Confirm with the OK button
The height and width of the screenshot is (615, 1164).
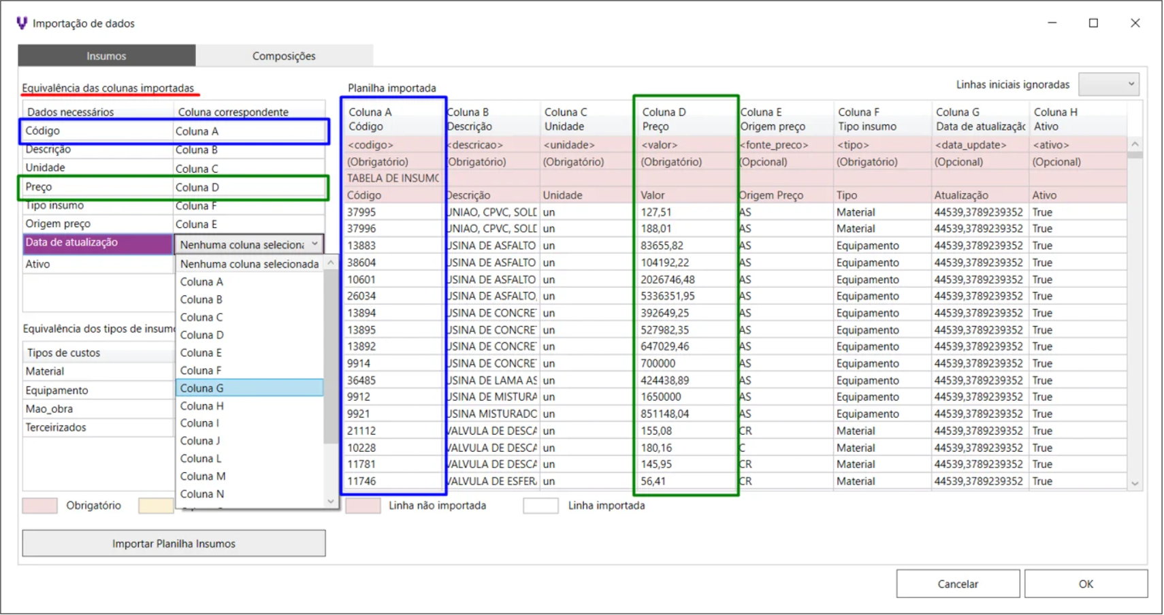(x=1085, y=584)
